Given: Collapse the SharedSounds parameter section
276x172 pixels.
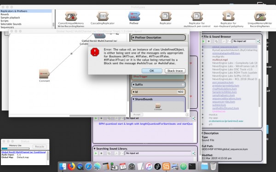Looking at the screenshot, I should [x=133, y=99].
